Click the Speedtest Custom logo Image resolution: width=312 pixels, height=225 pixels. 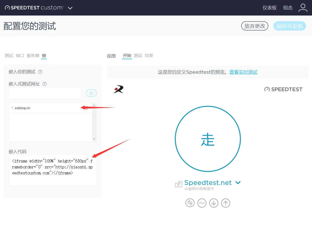pyautogui.click(x=34, y=8)
